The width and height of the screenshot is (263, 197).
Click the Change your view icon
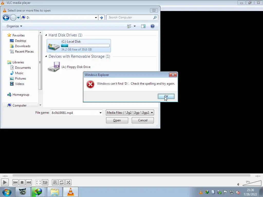click(x=129, y=26)
